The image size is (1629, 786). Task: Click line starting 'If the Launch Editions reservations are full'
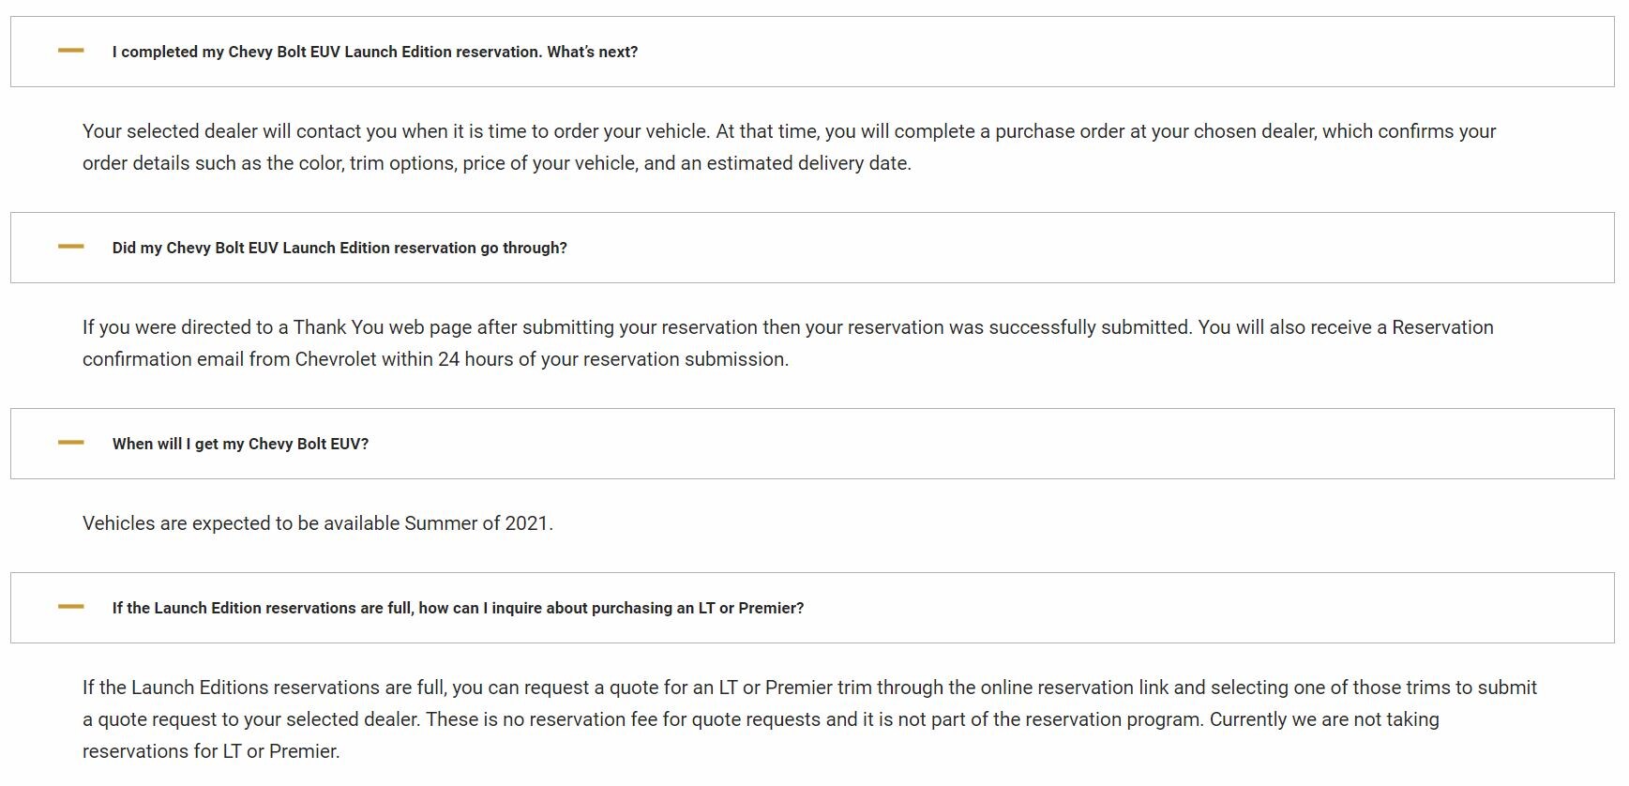808,688
